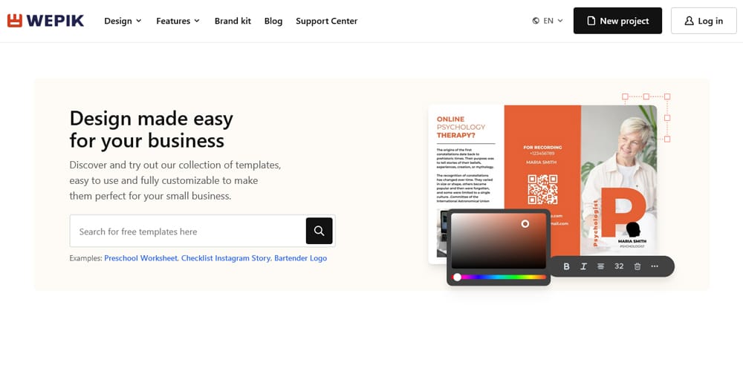Go to the Brand kit page
The width and height of the screenshot is (743, 371).
coord(233,21)
